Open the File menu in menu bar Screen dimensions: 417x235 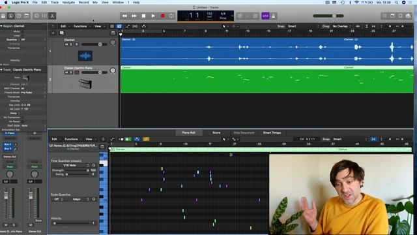pos(35,3)
